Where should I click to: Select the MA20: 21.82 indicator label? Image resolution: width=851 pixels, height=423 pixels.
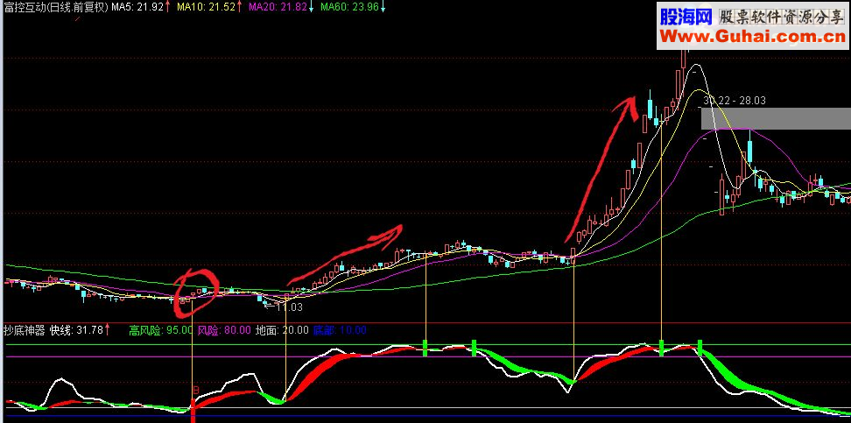(x=277, y=7)
